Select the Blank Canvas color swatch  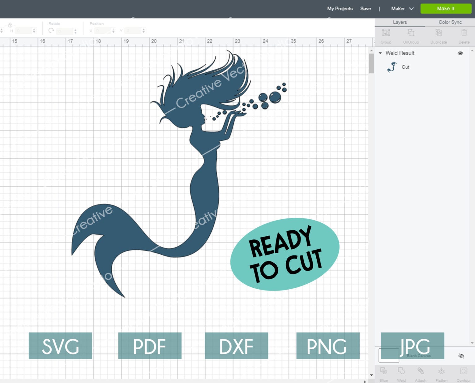(x=389, y=355)
